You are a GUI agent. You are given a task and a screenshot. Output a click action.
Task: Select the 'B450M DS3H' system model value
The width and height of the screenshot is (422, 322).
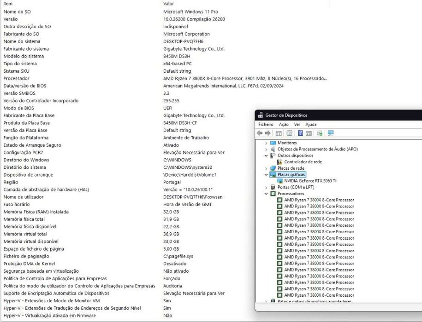point(177,56)
